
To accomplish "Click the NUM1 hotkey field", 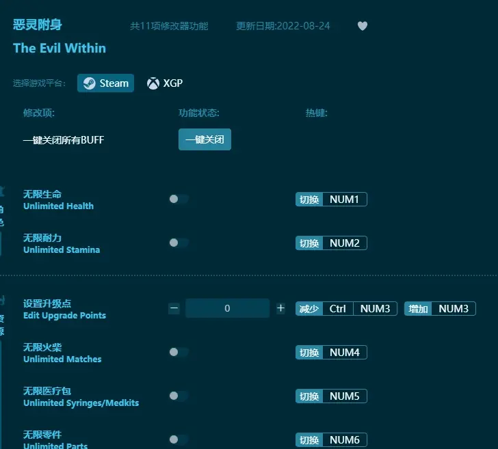I will coord(345,200).
